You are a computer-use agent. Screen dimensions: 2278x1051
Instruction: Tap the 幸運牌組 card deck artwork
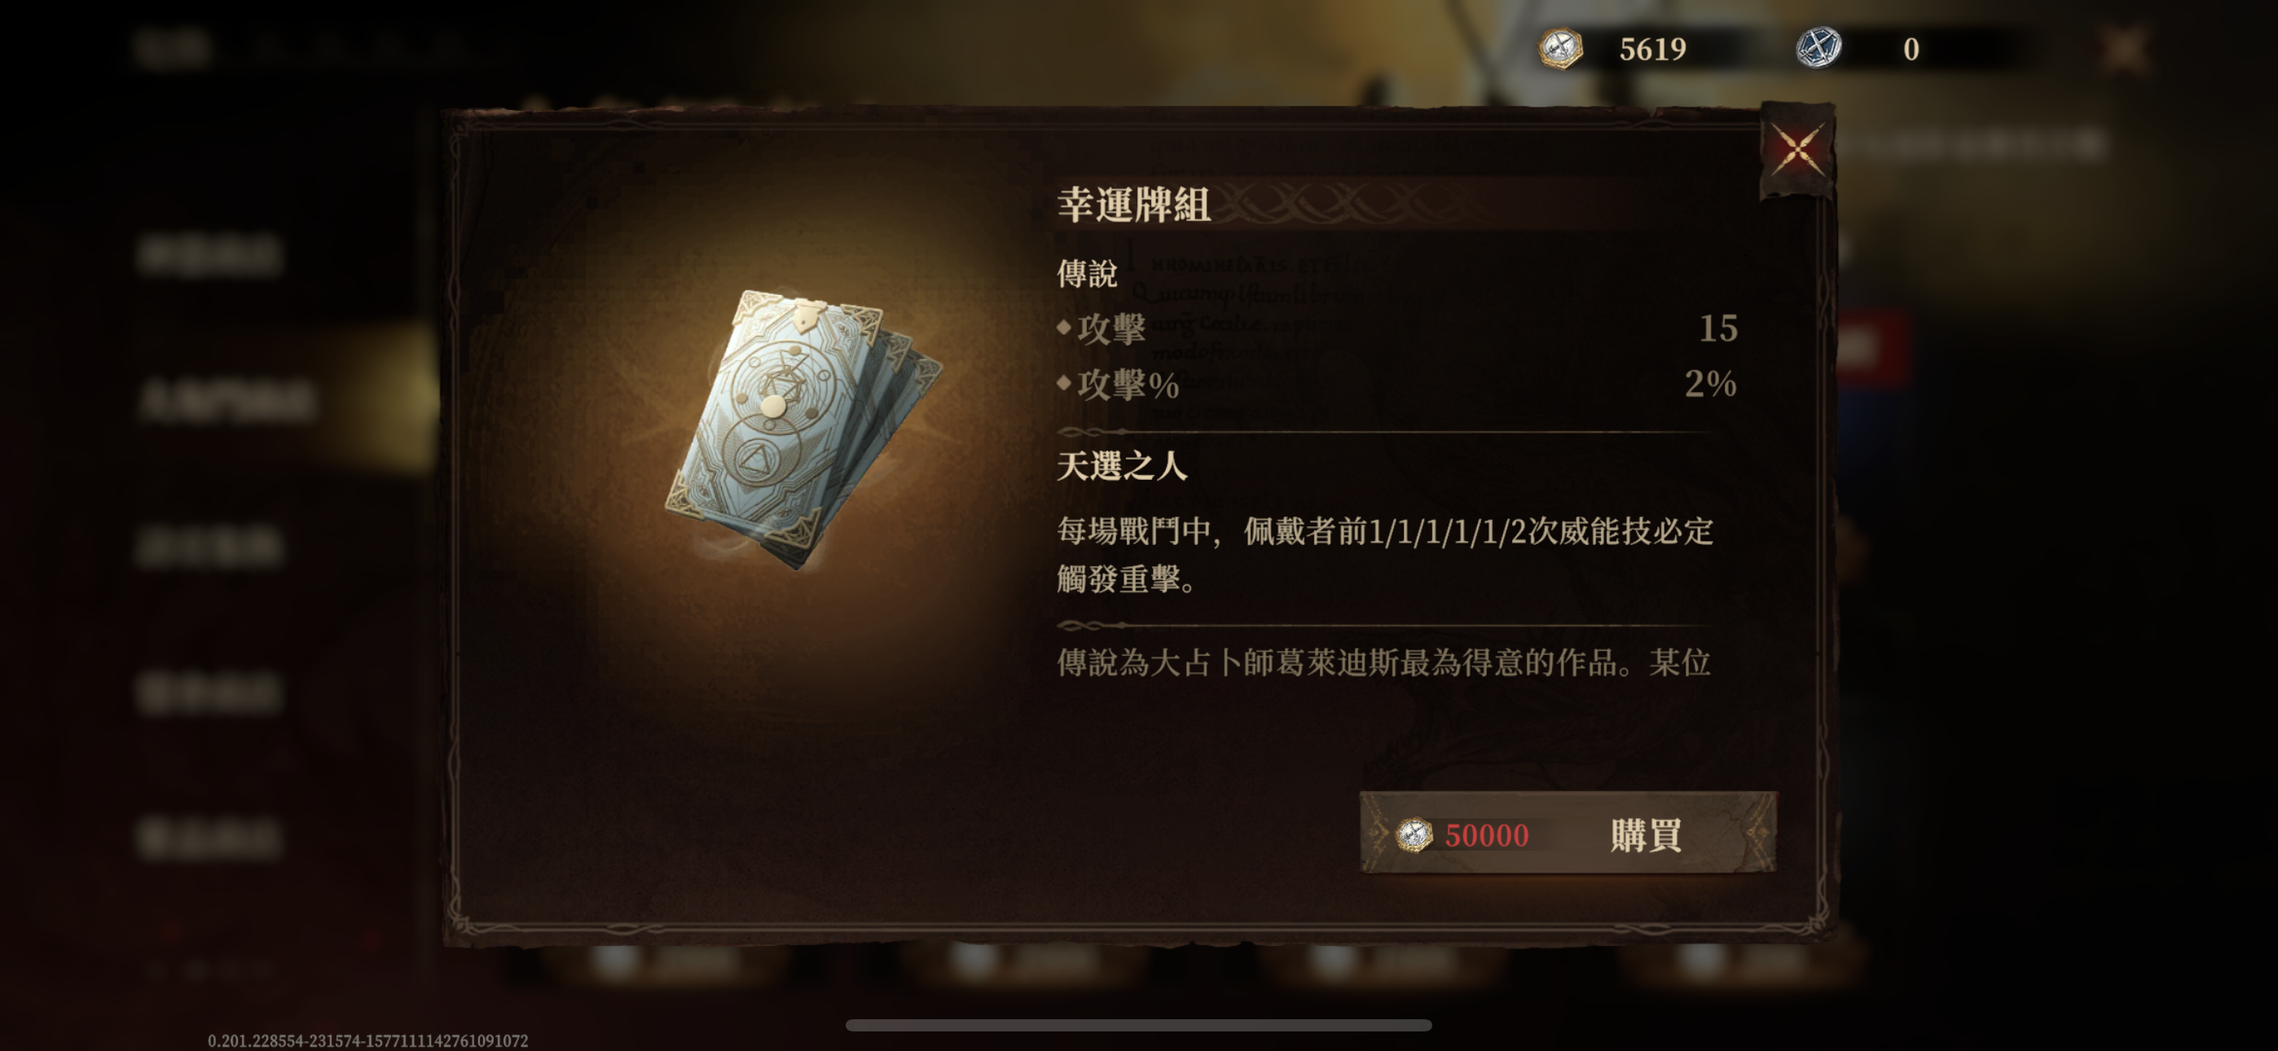(803, 429)
